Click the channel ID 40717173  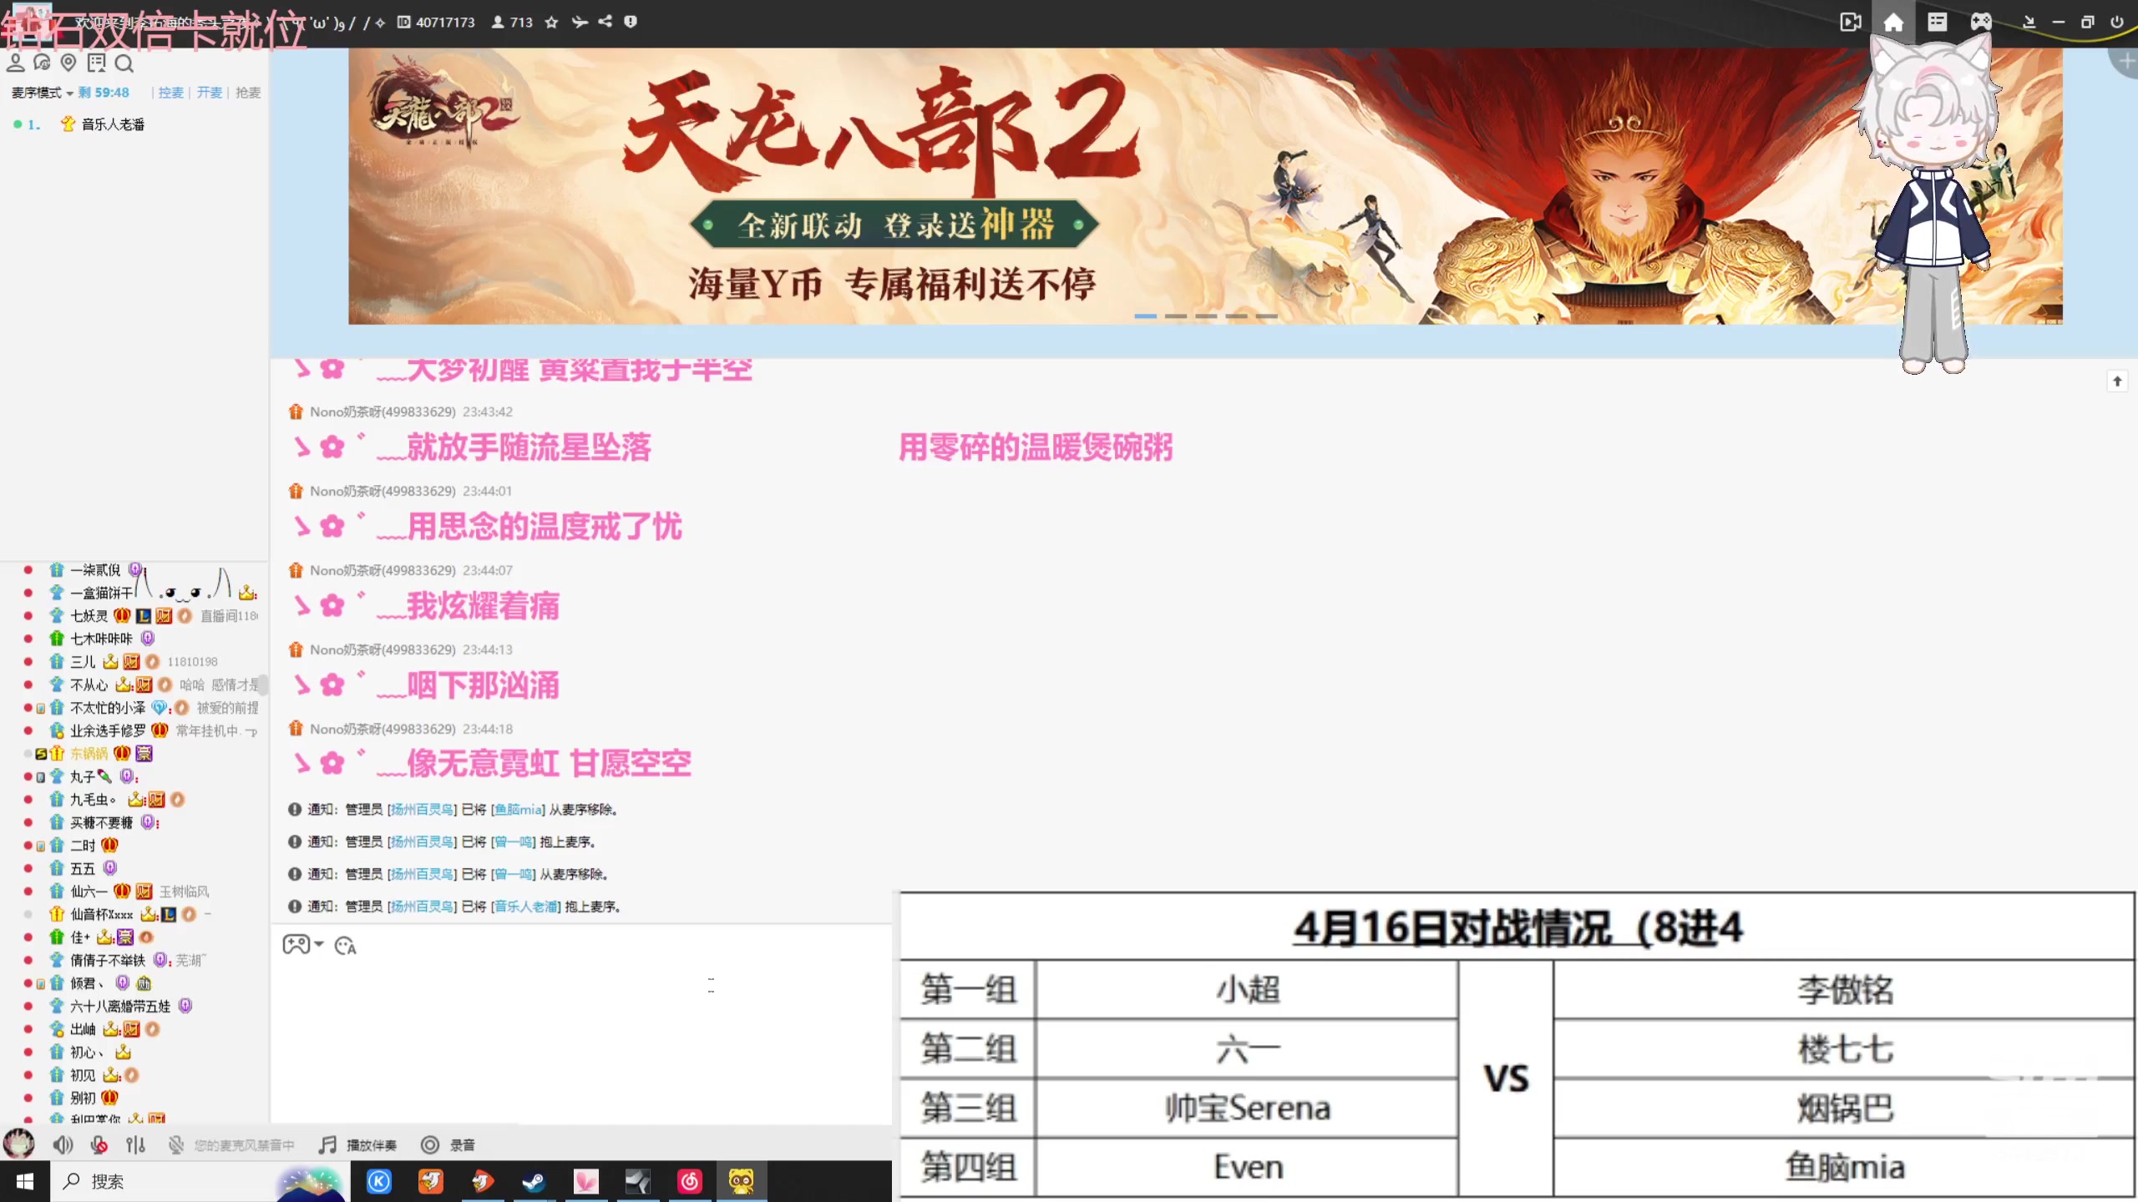tap(437, 23)
